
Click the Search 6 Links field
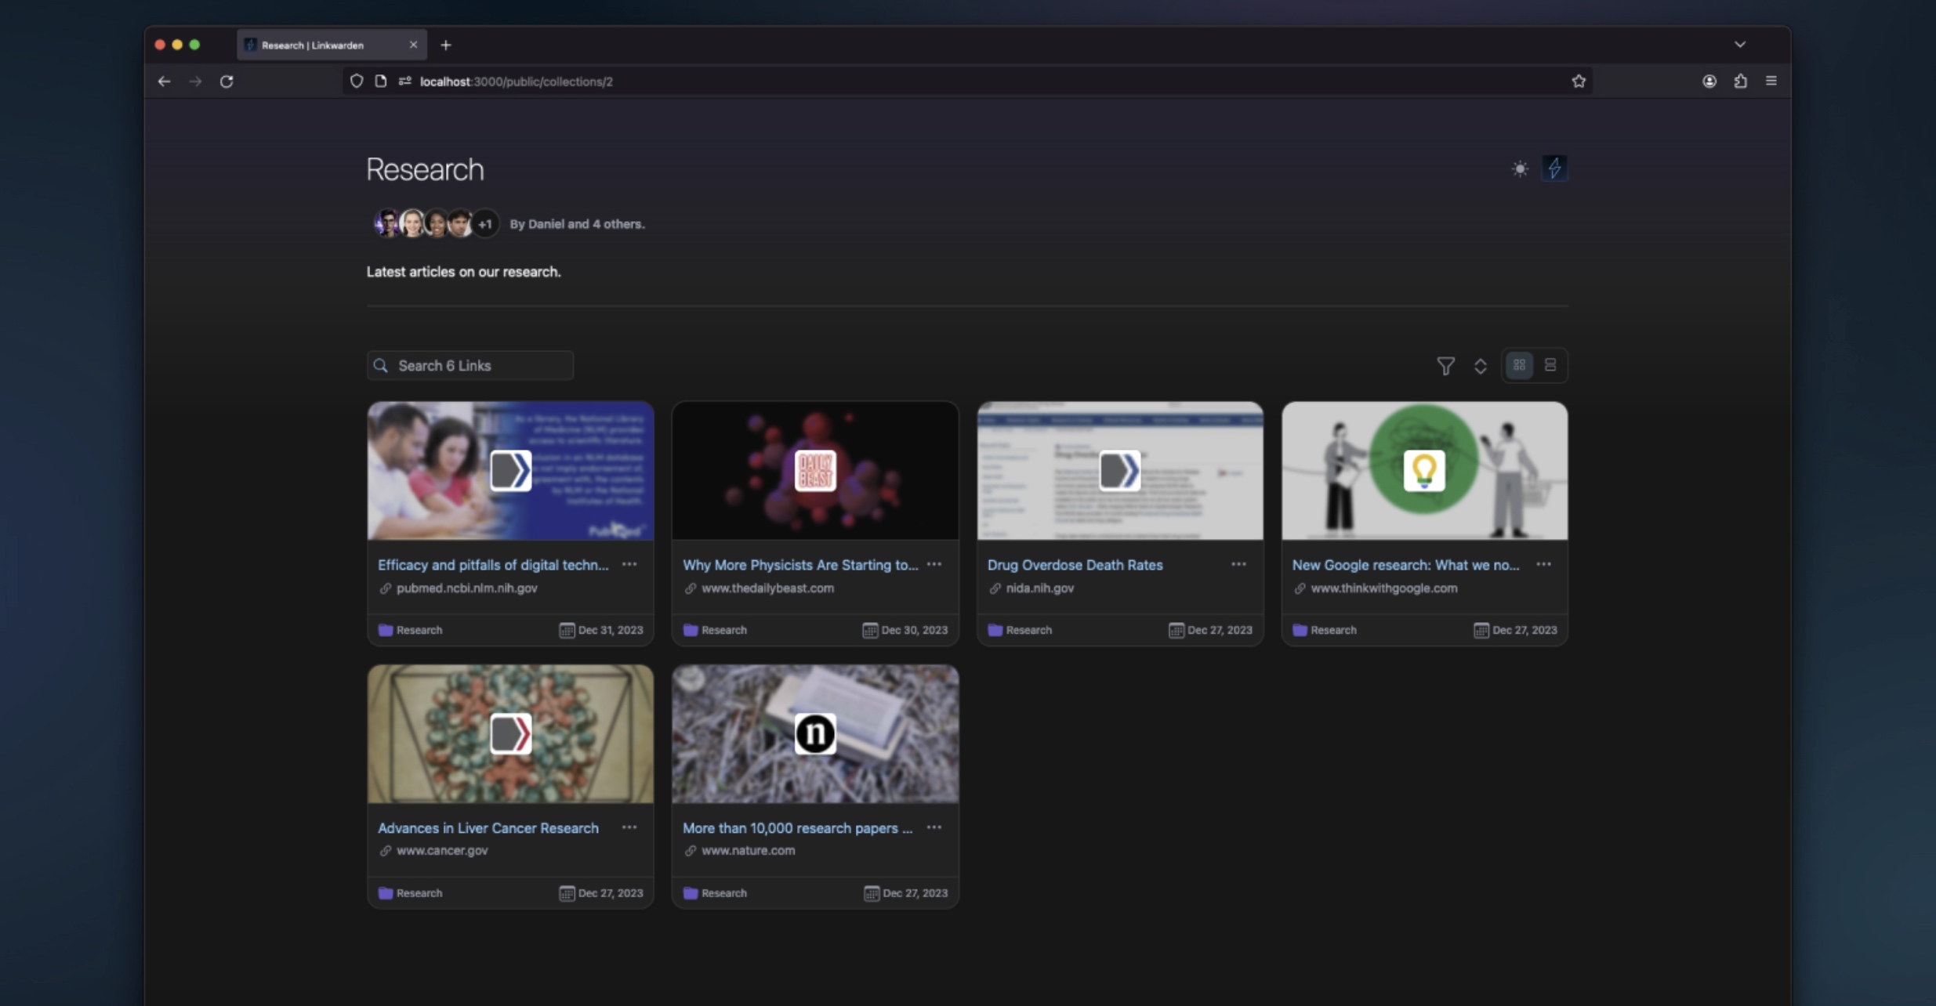click(x=470, y=366)
